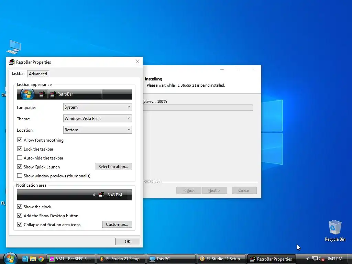Select the Recycle Bin desktop icon

335,231
